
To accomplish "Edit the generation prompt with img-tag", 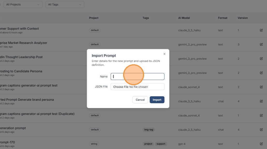I will point(261,130).
